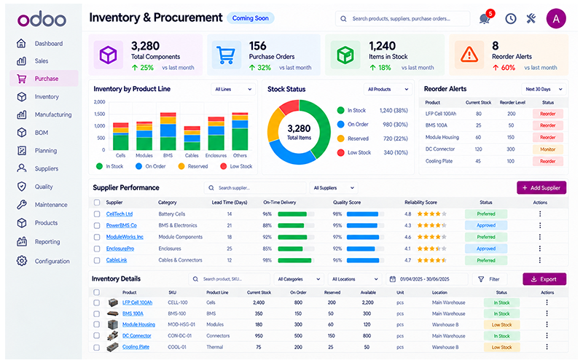
Task: Click the In Stock green legend dot in Stock Status
Action: tap(340, 110)
